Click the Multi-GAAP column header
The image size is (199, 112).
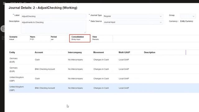coord(124,52)
